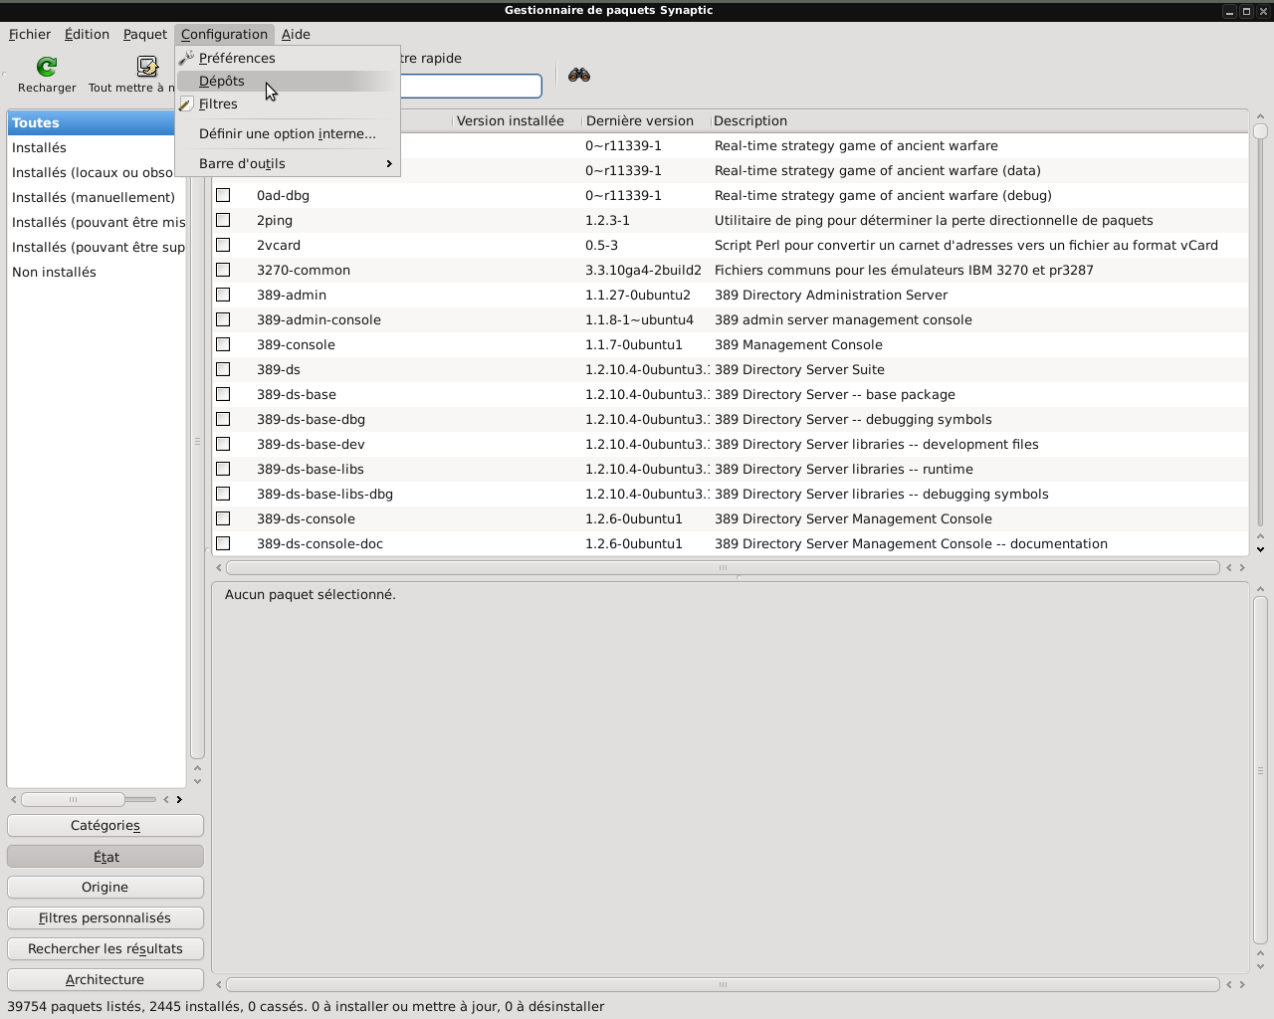Click the Filtres personnalisés button
The width and height of the screenshot is (1274, 1019).
click(106, 917)
